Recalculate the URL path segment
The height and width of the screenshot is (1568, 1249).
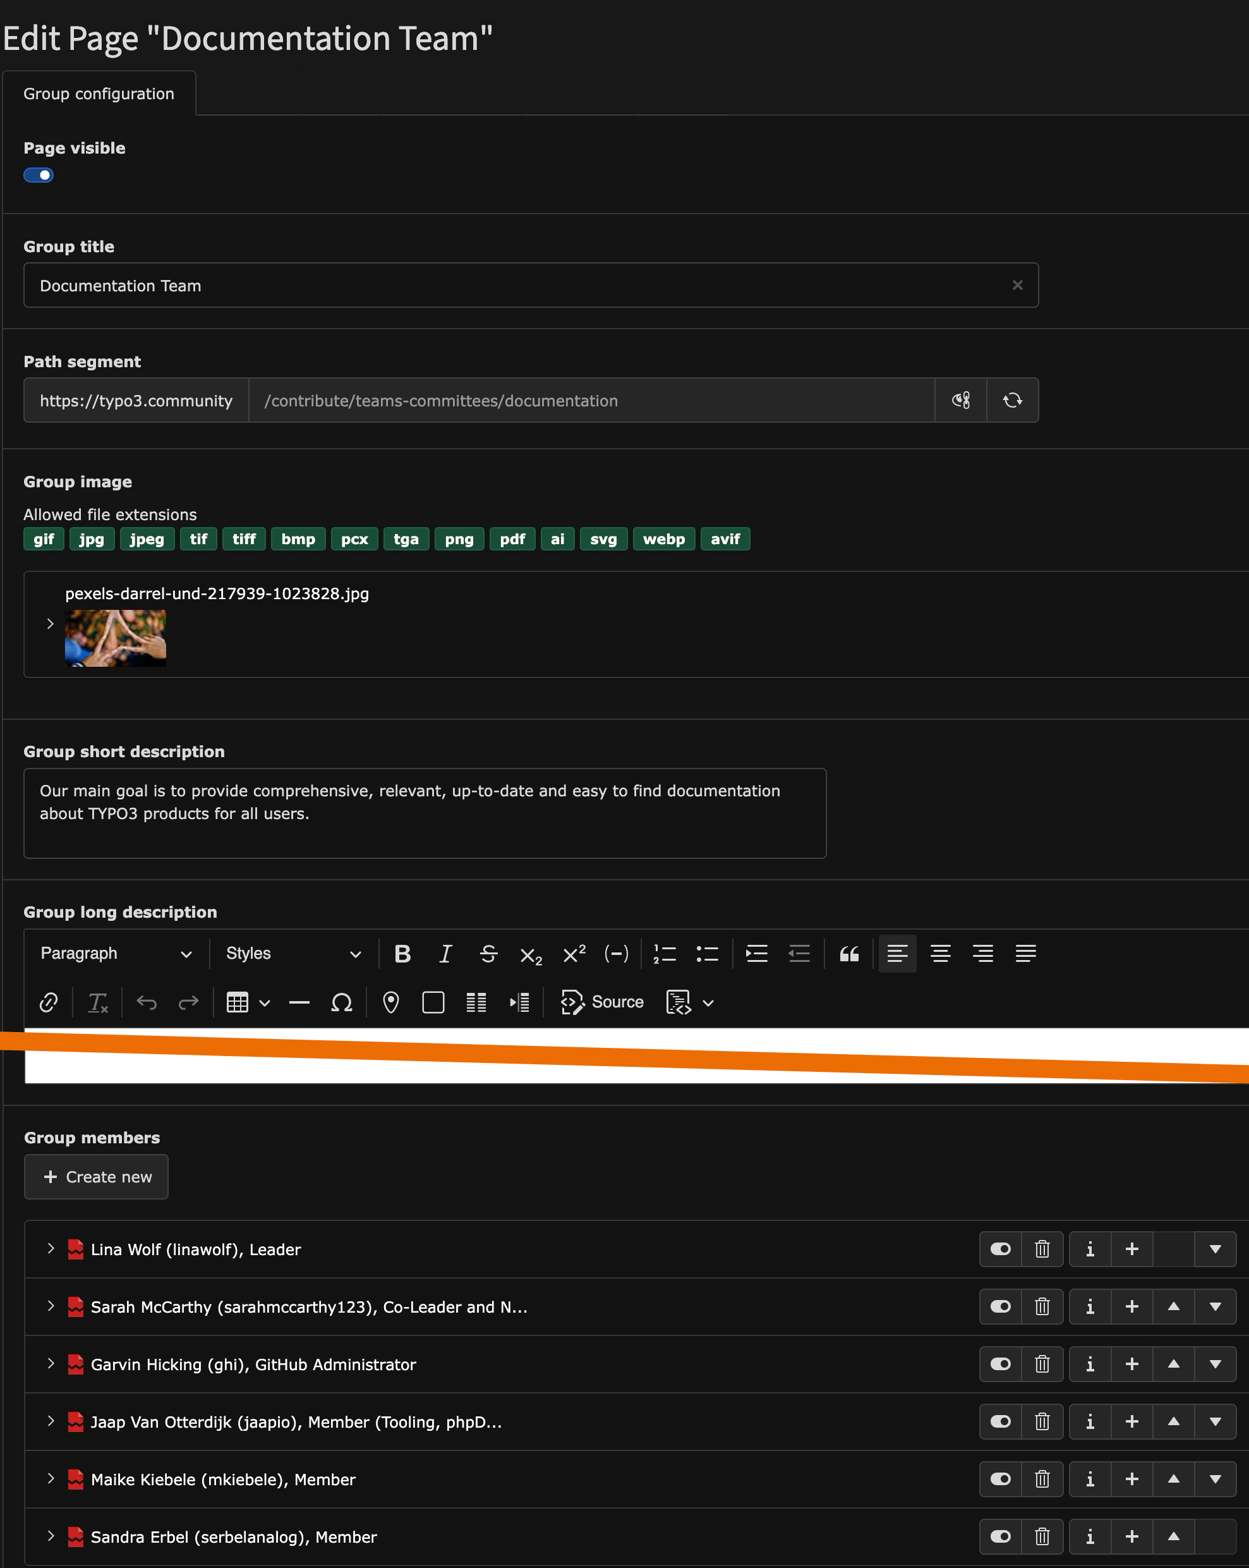click(x=1012, y=400)
